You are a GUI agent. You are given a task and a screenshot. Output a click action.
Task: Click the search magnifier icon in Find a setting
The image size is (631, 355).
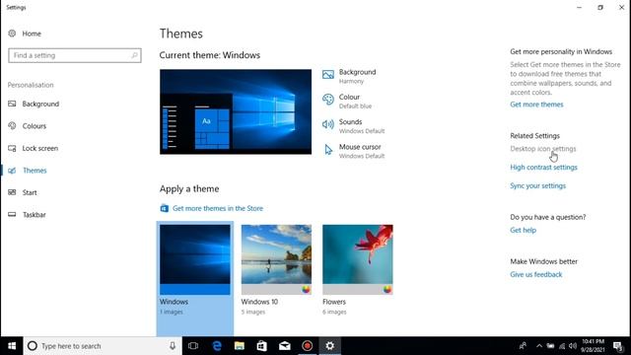pyautogui.click(x=134, y=55)
